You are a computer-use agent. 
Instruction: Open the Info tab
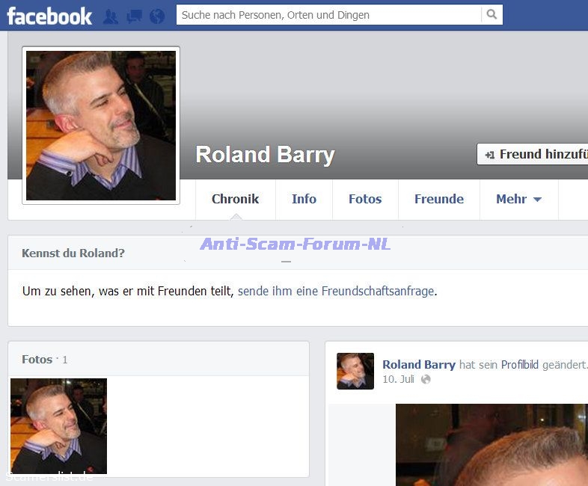click(304, 199)
